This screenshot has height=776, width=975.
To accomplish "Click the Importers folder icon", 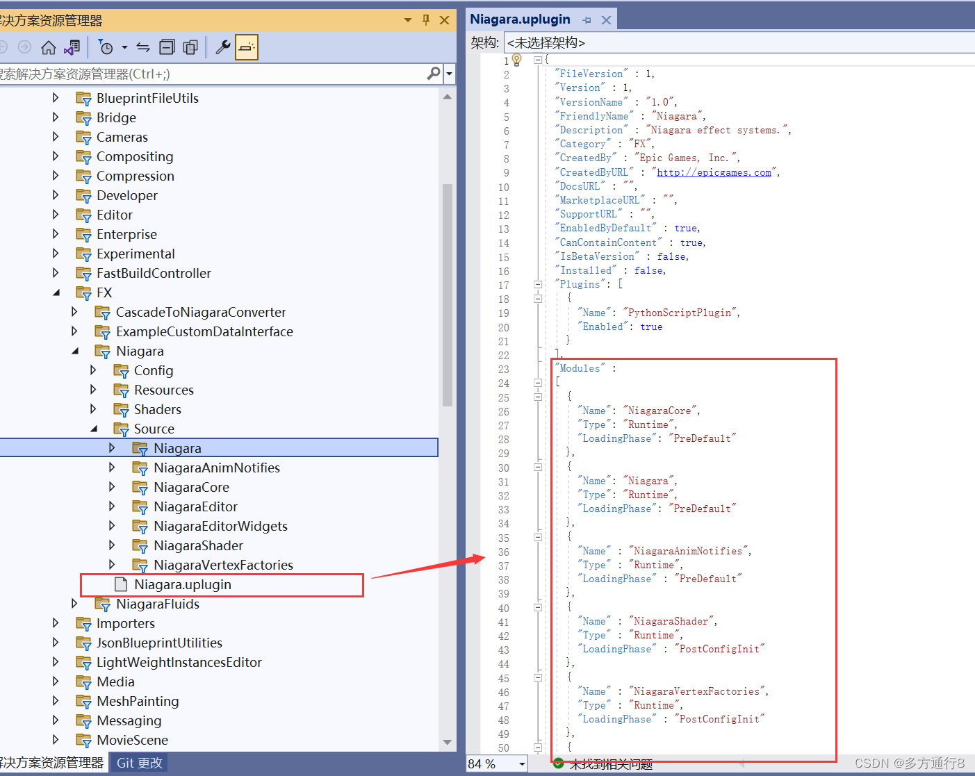I will (x=84, y=624).
